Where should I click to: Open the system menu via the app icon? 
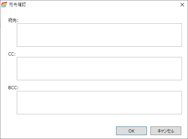[4, 5]
